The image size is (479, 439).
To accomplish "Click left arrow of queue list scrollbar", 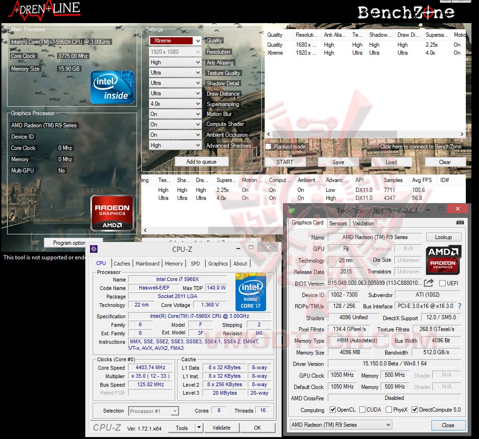I will 268,134.
